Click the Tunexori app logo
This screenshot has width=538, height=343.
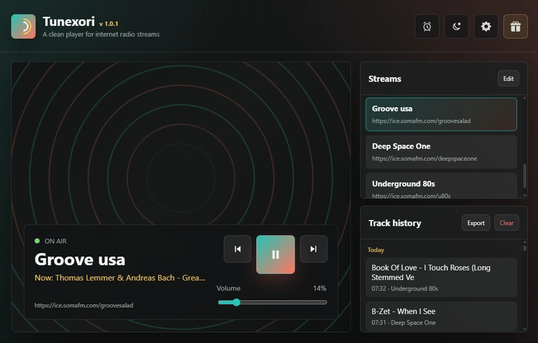tap(24, 27)
